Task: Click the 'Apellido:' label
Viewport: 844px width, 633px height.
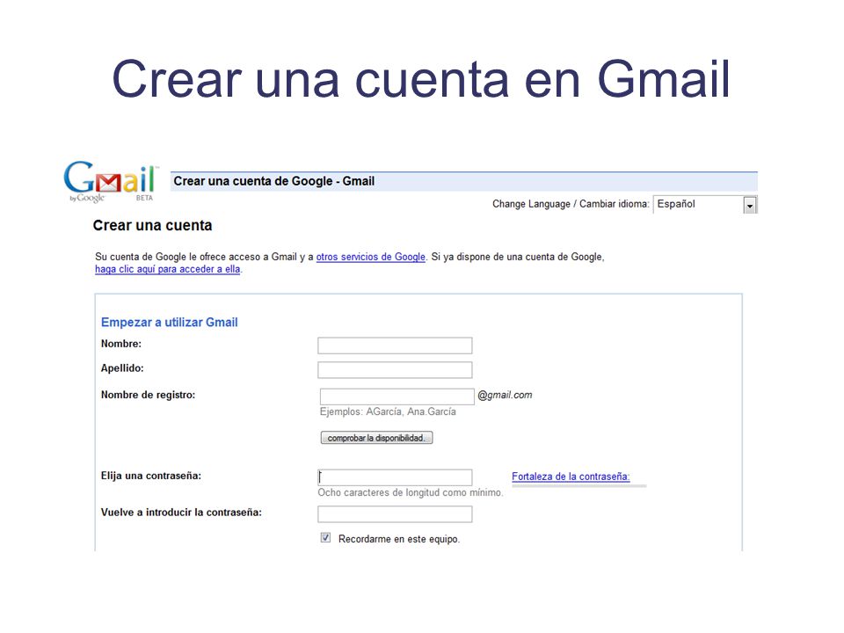Action: pos(122,368)
